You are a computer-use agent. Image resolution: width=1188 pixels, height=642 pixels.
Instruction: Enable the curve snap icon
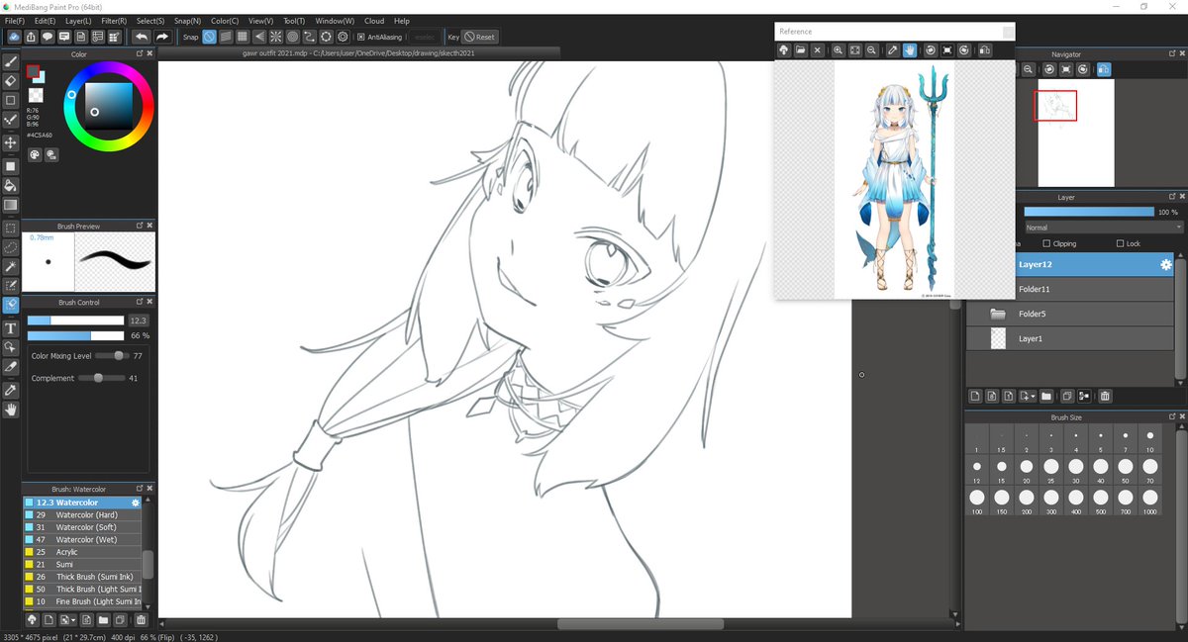click(x=309, y=37)
